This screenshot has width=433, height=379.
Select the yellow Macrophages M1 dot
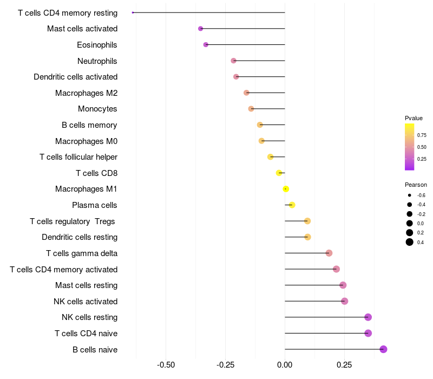pyautogui.click(x=286, y=189)
